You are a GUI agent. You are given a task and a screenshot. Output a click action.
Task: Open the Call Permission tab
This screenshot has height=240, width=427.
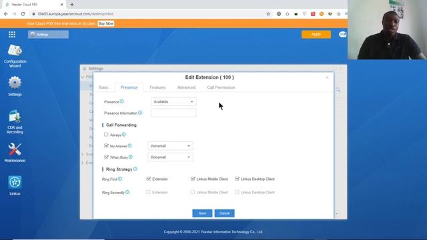221,87
